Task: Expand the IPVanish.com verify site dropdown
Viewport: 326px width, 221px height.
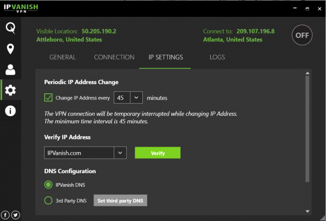Action: pyautogui.click(x=120, y=153)
